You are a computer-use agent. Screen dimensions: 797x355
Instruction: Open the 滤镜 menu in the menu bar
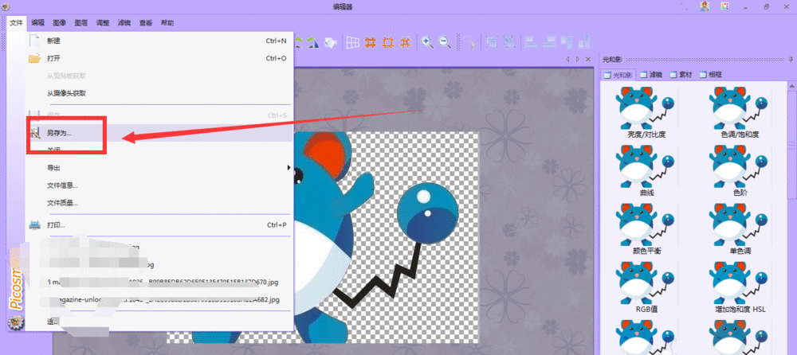(124, 23)
